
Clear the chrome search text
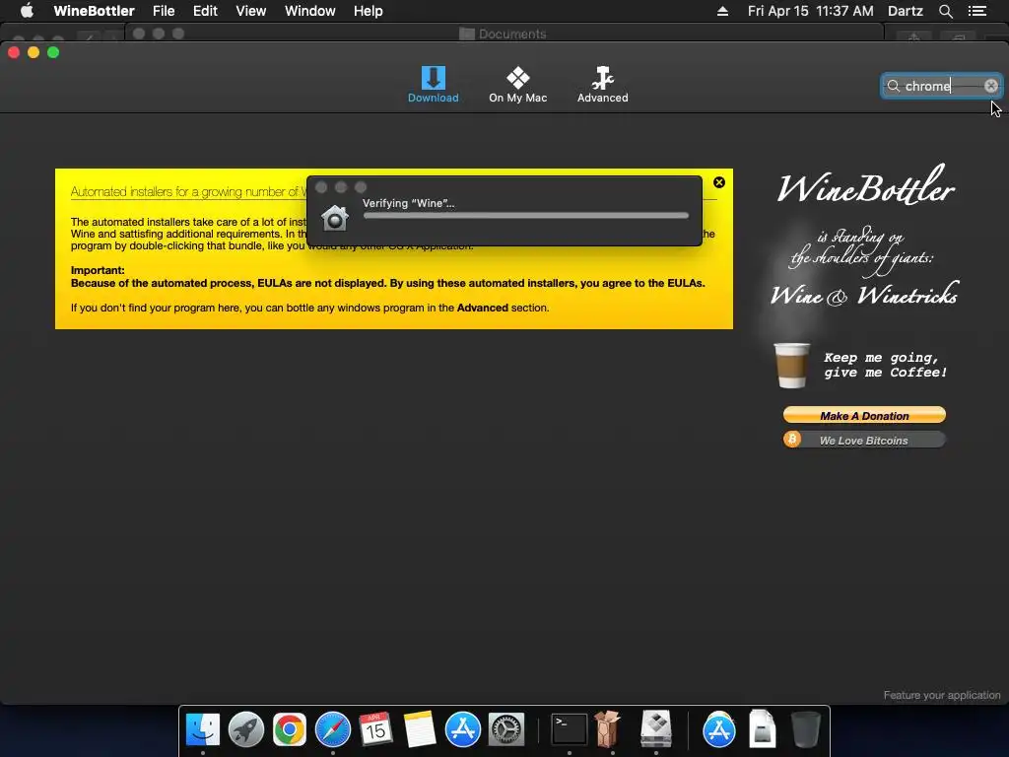tap(991, 86)
